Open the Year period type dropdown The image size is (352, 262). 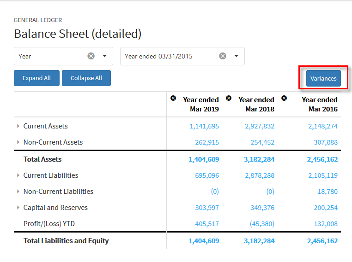click(x=104, y=56)
